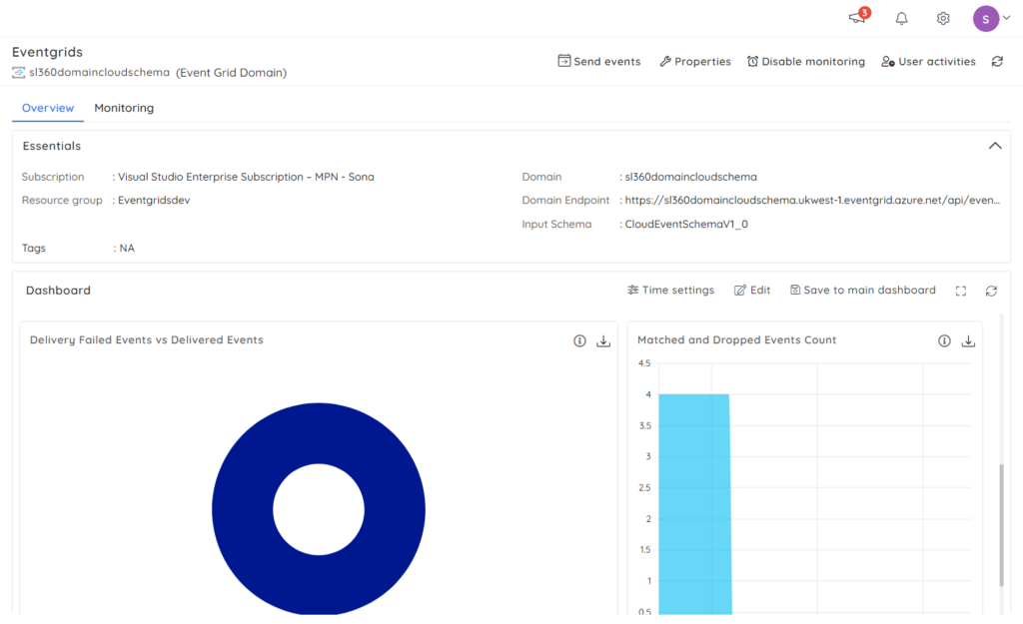Stay on the Overview tab
This screenshot has height=624, width=1023.
click(x=47, y=108)
